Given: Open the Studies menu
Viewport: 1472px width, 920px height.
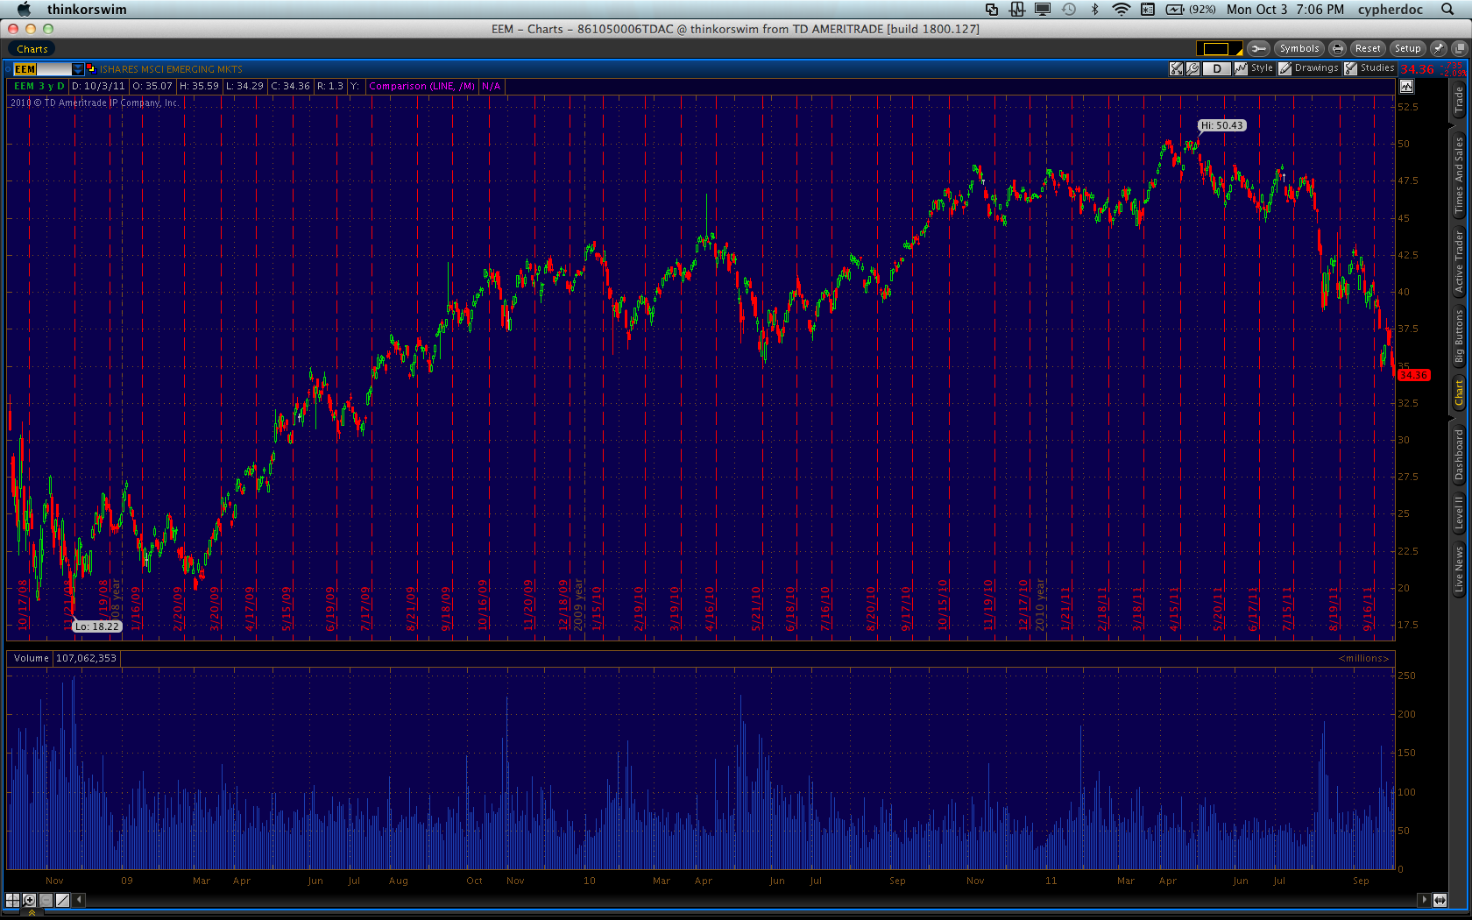Looking at the screenshot, I should click(1369, 68).
